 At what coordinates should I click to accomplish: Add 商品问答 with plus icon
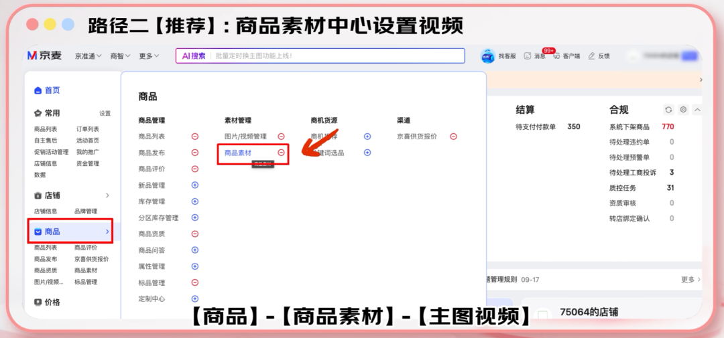click(x=195, y=250)
